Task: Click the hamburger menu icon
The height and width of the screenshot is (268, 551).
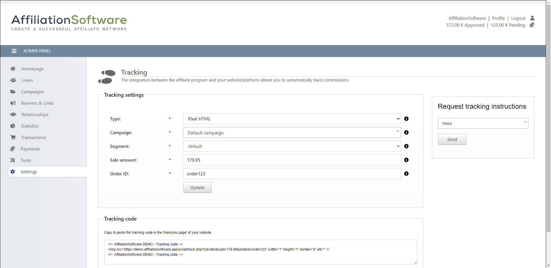Action: pos(14,51)
